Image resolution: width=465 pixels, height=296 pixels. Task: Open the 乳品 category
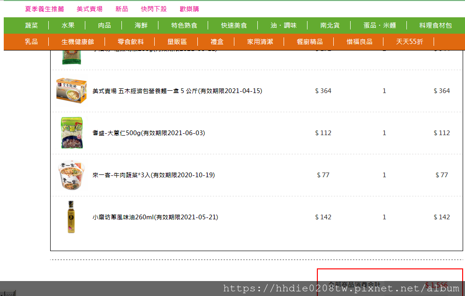coord(31,42)
